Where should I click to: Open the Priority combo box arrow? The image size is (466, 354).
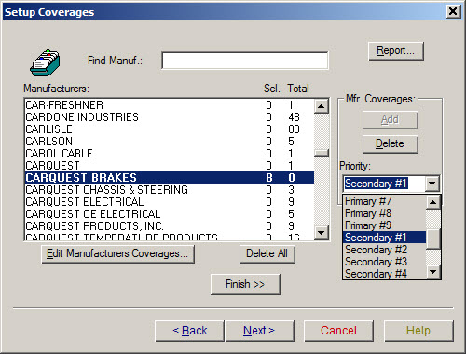(x=432, y=184)
